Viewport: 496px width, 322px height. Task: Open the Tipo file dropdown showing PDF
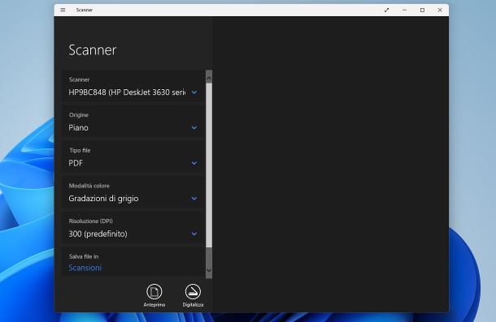point(133,163)
